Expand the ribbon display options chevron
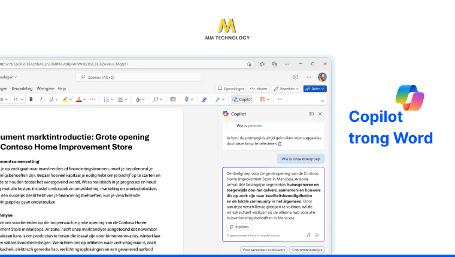 point(323,101)
